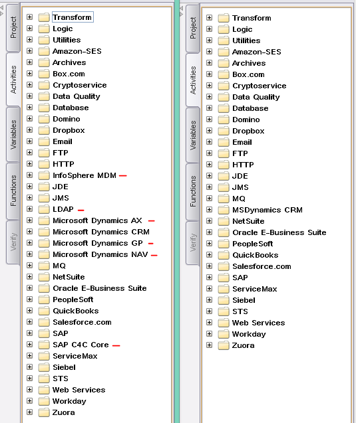The image size is (356, 423).
Task: Click the Zuora folder icon in right panel
Action: [x=224, y=345]
